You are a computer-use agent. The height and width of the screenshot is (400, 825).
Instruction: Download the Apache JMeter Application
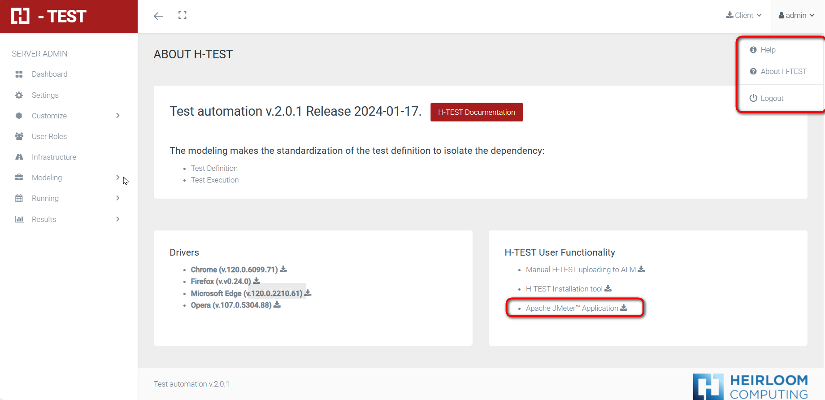(x=623, y=308)
